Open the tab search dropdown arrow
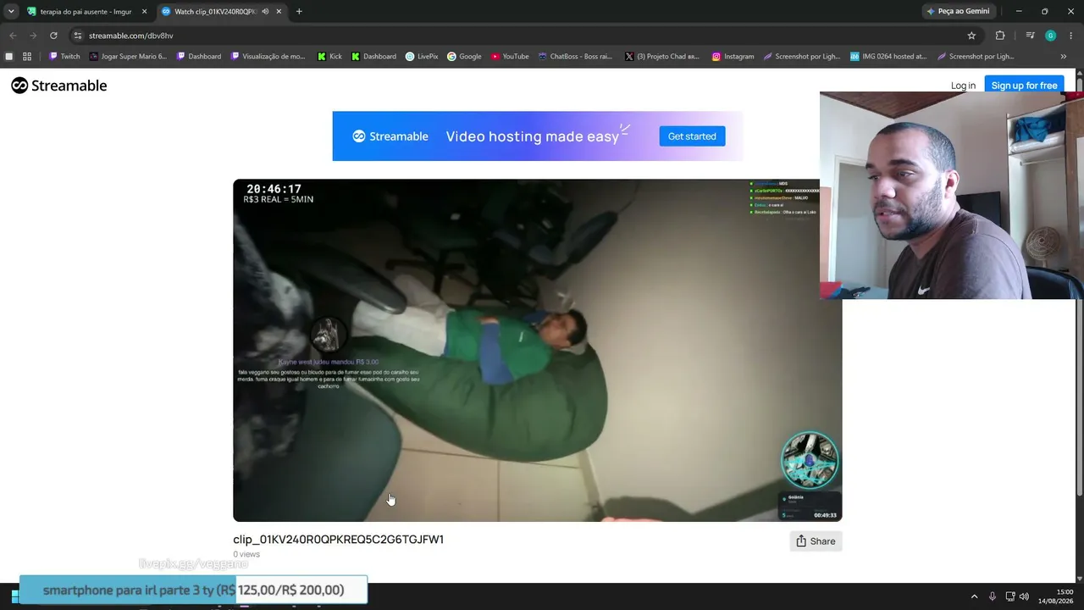Screen dimensions: 1084x610 [x=11, y=12]
